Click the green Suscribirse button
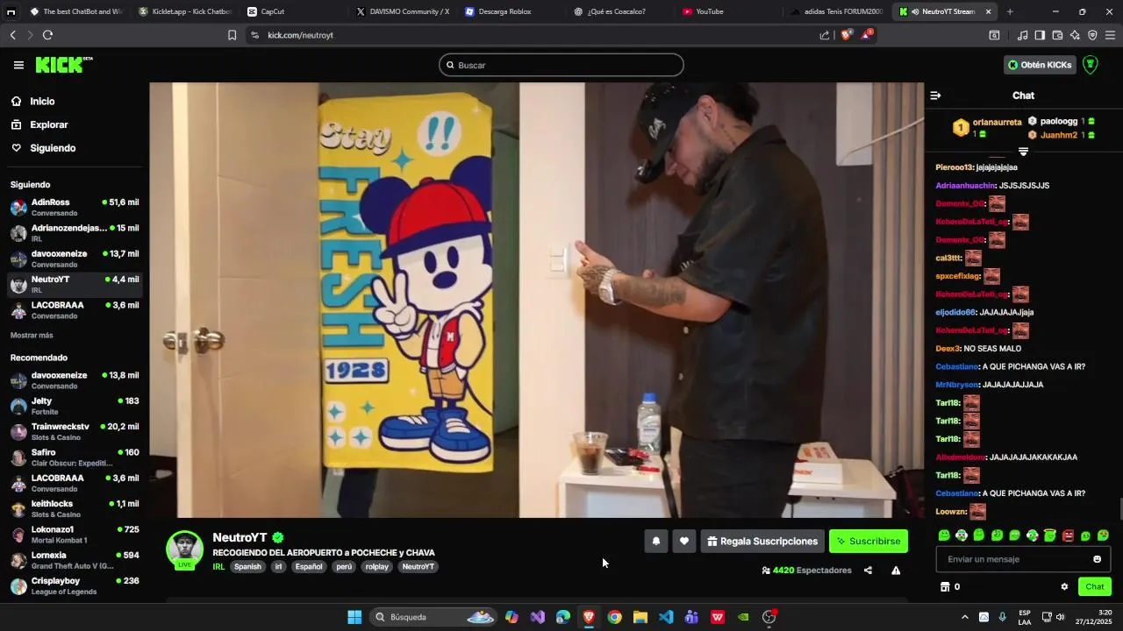 pos(869,542)
